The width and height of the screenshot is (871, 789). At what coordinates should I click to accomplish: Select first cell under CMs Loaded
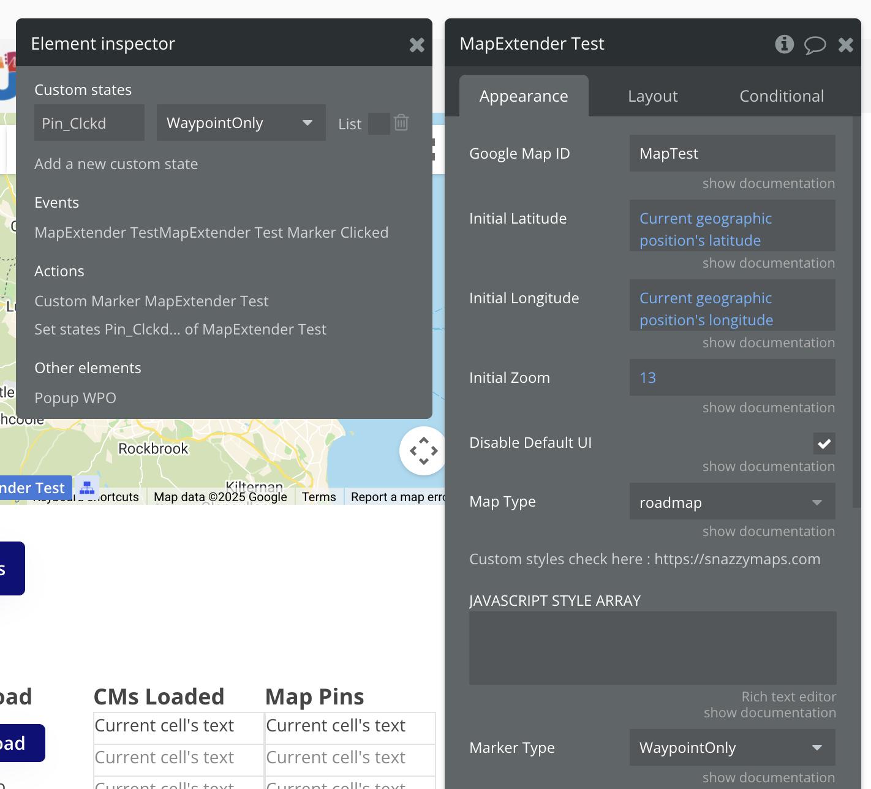pos(179,728)
